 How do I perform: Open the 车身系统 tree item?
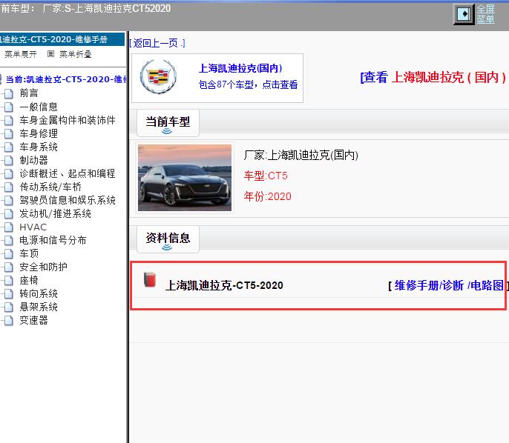(39, 147)
